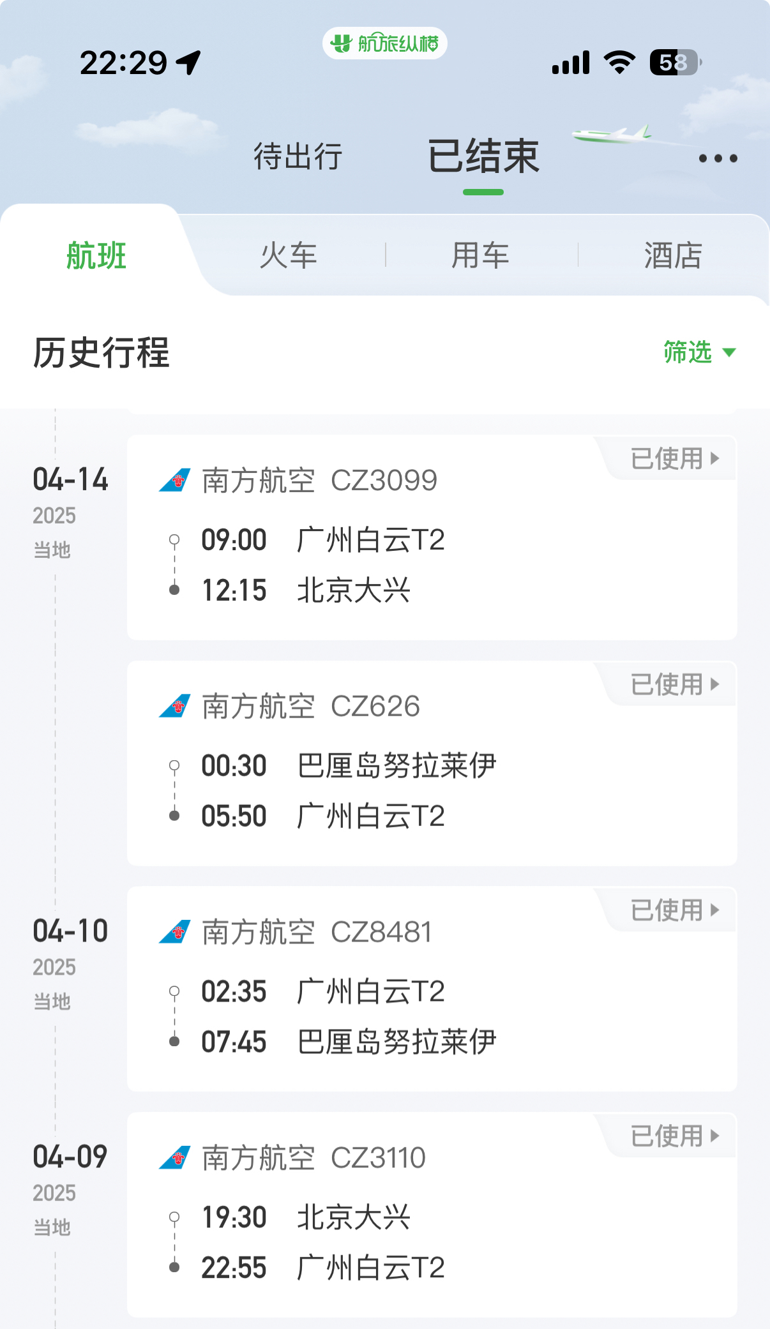Tap the China Southern logo on CZ3099

click(x=175, y=481)
